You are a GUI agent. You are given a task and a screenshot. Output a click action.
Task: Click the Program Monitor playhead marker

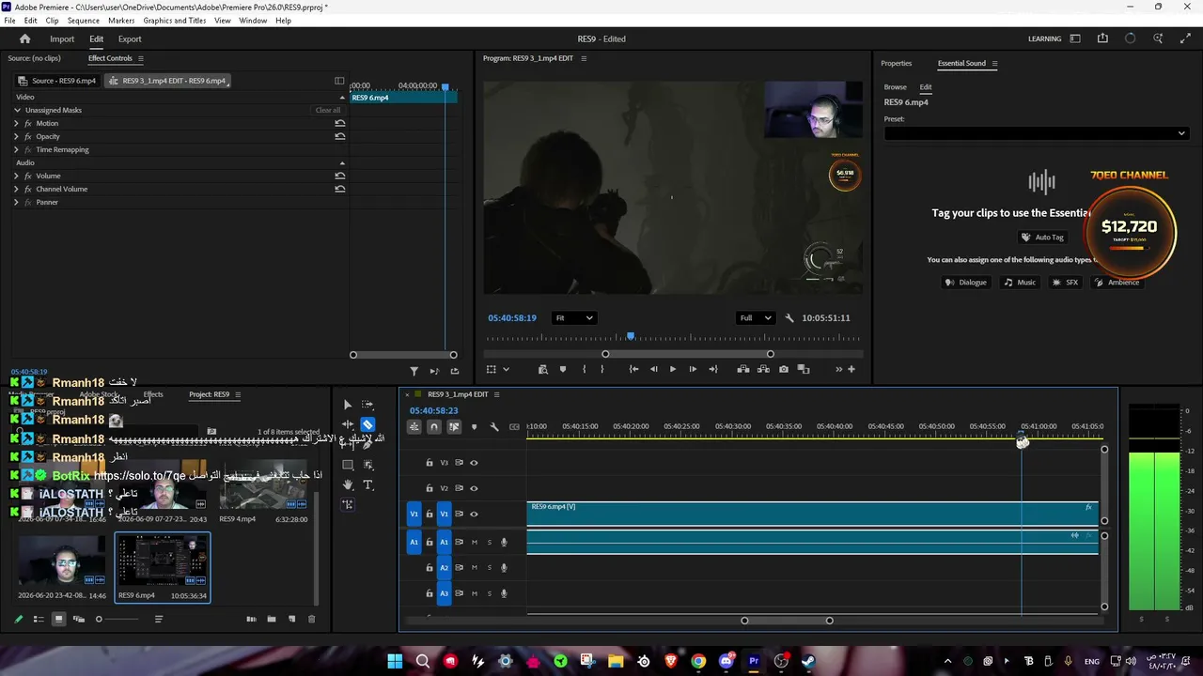[631, 336]
